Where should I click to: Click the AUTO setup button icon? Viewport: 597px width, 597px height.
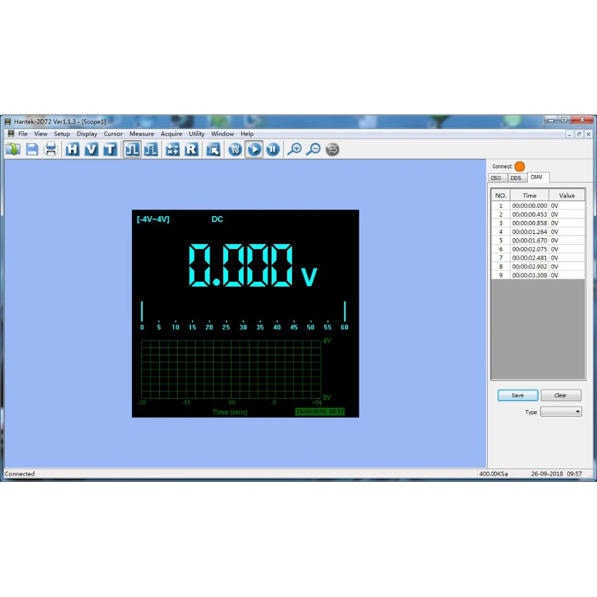tap(235, 149)
